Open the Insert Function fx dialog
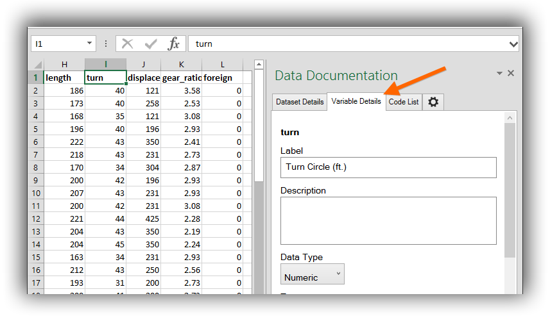 pos(174,44)
